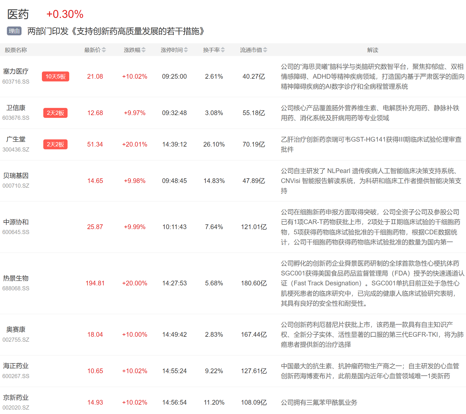
Task: Click the 京新药业 stock name
Action: coord(16,398)
